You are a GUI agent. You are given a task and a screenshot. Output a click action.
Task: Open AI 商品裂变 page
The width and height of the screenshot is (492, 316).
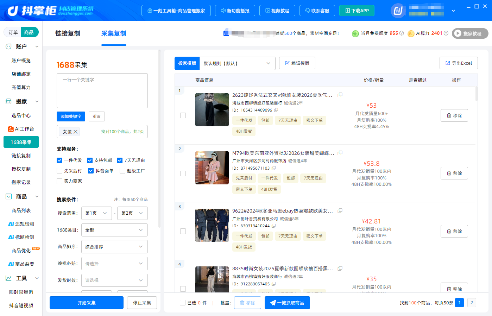coord(21,264)
